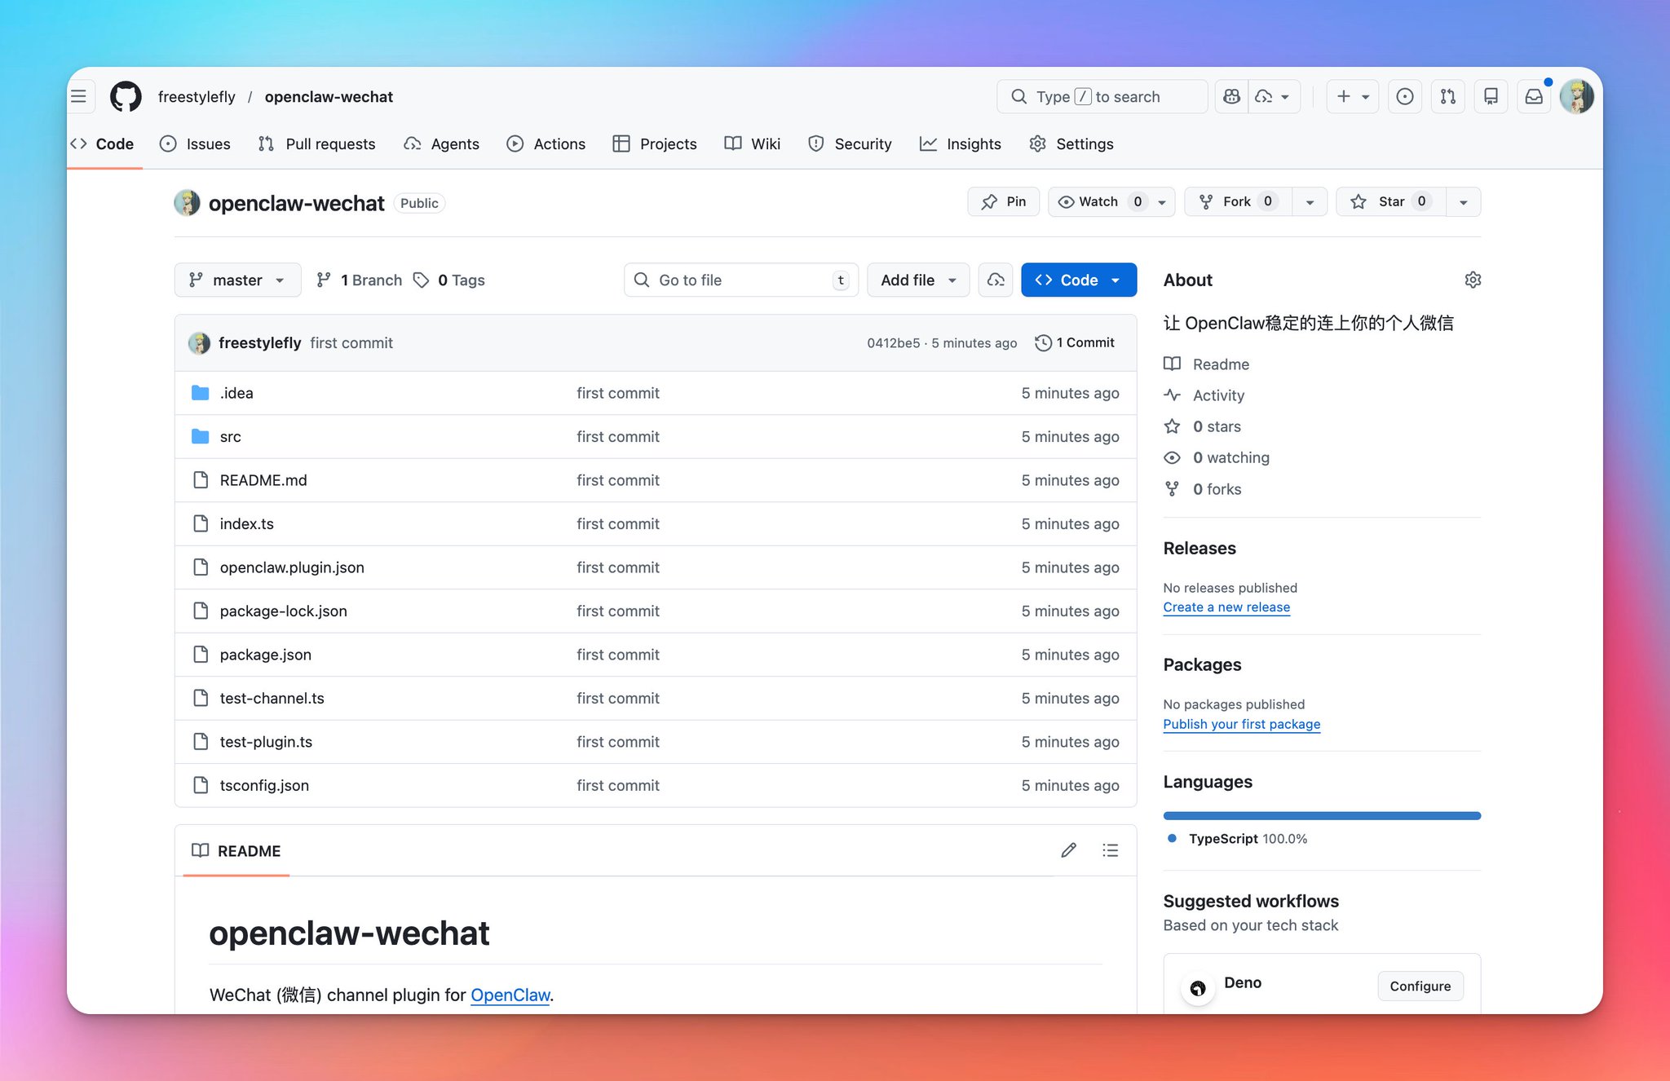Open the notifications inbox icon
Viewport: 1670px width, 1081px height.
pyautogui.click(x=1534, y=96)
